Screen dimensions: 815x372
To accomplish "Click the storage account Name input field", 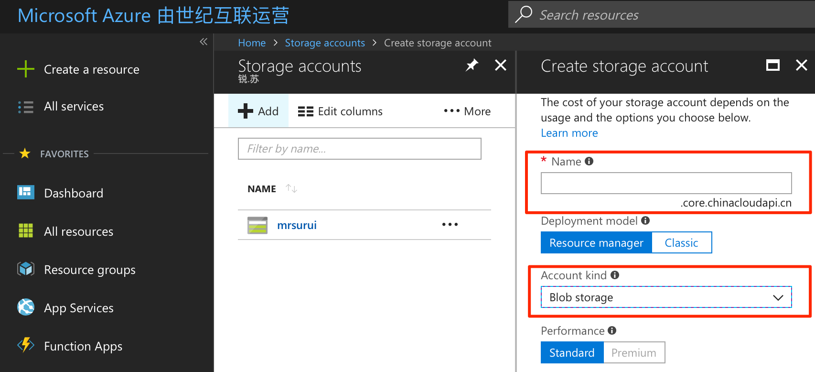I will pyautogui.click(x=666, y=183).
